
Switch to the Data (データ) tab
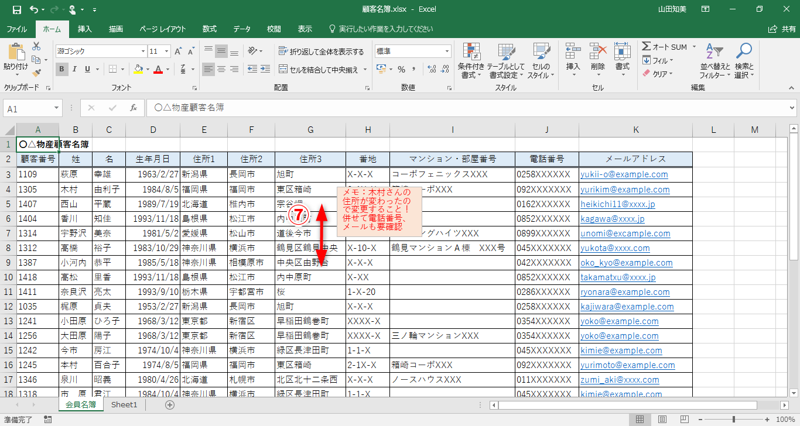pyautogui.click(x=242, y=29)
